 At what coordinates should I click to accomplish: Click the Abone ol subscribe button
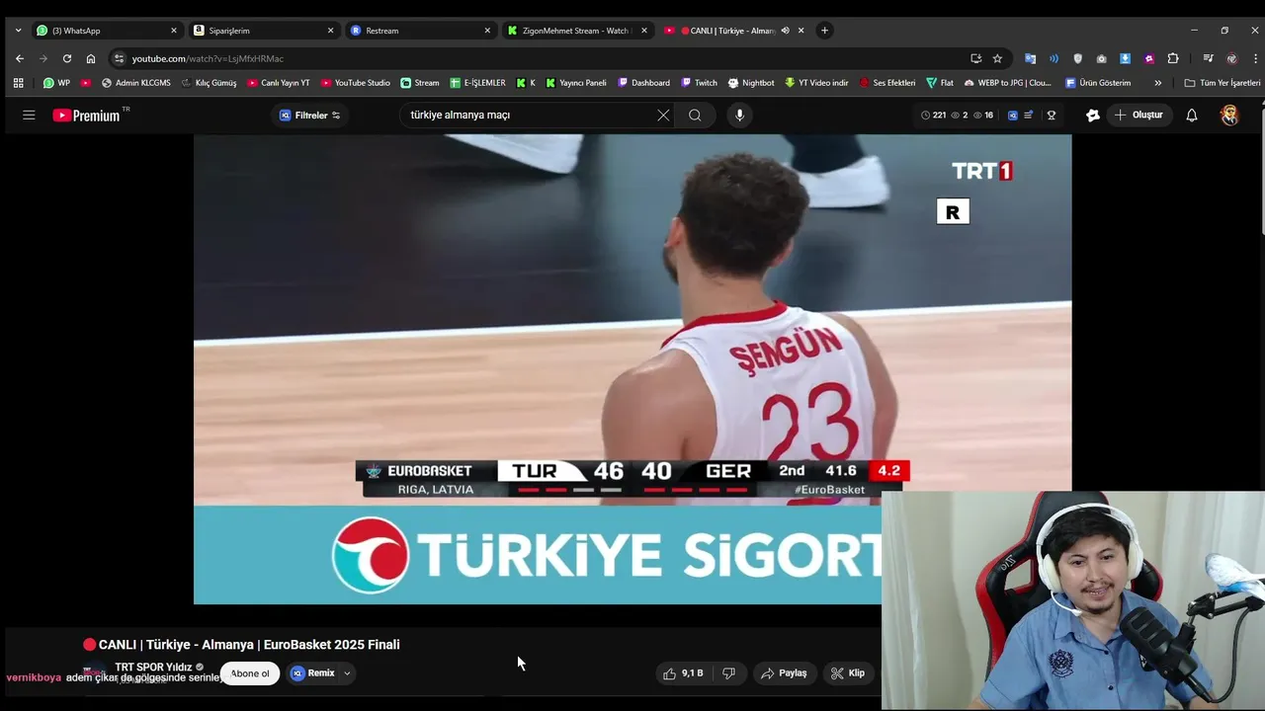click(x=250, y=673)
